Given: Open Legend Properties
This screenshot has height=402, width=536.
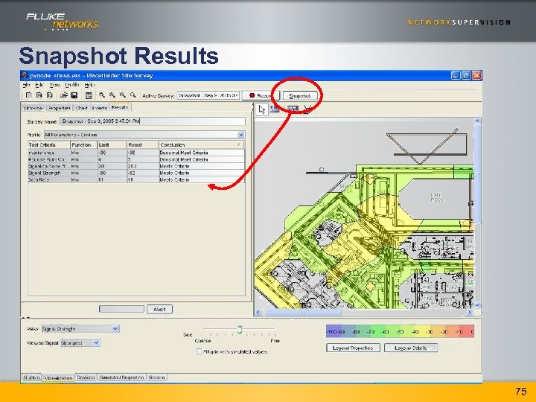Looking at the screenshot, I should point(353,348).
